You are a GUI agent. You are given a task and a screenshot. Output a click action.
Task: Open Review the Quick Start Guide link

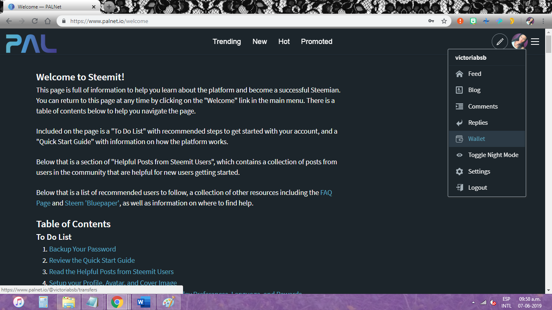click(92, 260)
